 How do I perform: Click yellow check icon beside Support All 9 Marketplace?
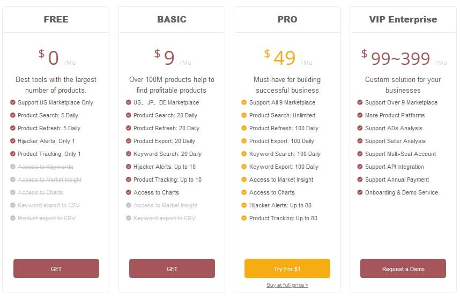tap(244, 102)
